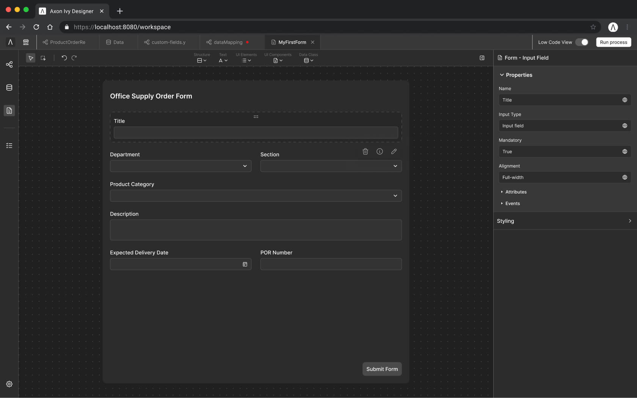Image resolution: width=637 pixels, height=398 pixels.
Task: Edit the selected field with pencil icon
Action: [x=394, y=151]
